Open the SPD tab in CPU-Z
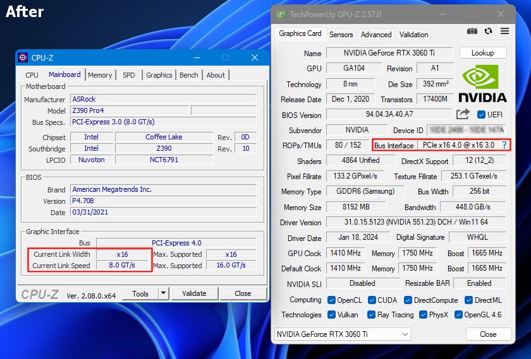Screen dimensions: 531x359 (x=129, y=75)
